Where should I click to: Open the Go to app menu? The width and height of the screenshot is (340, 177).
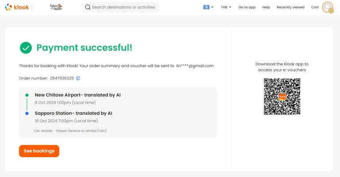point(247,7)
